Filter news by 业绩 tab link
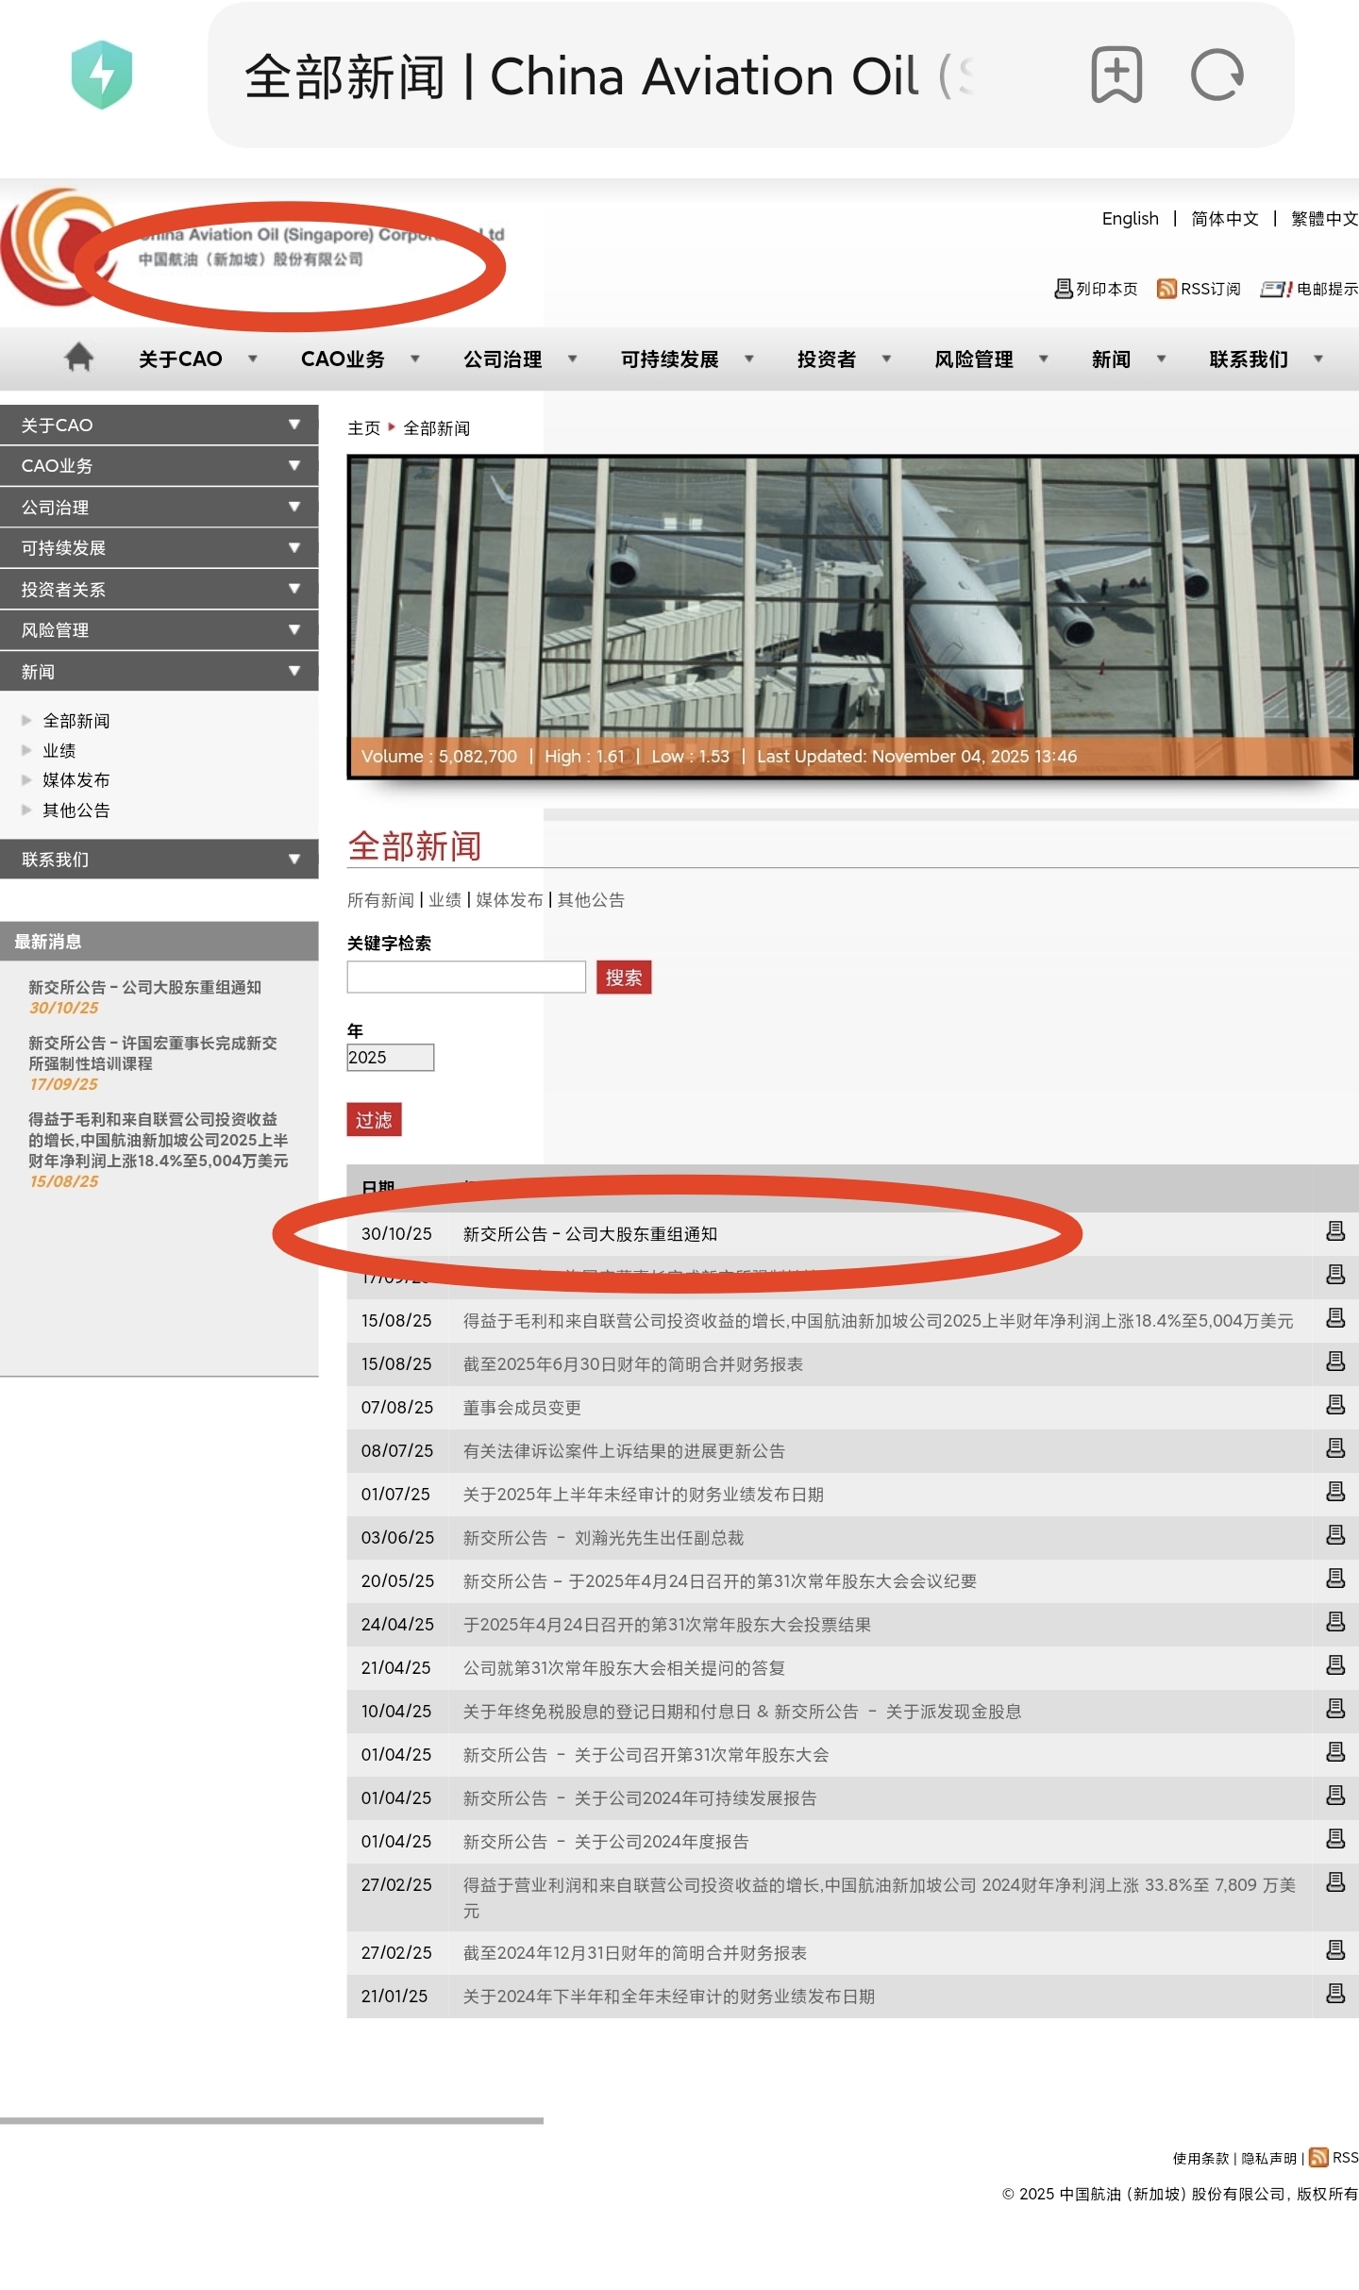The width and height of the screenshot is (1359, 2290). [x=445, y=899]
